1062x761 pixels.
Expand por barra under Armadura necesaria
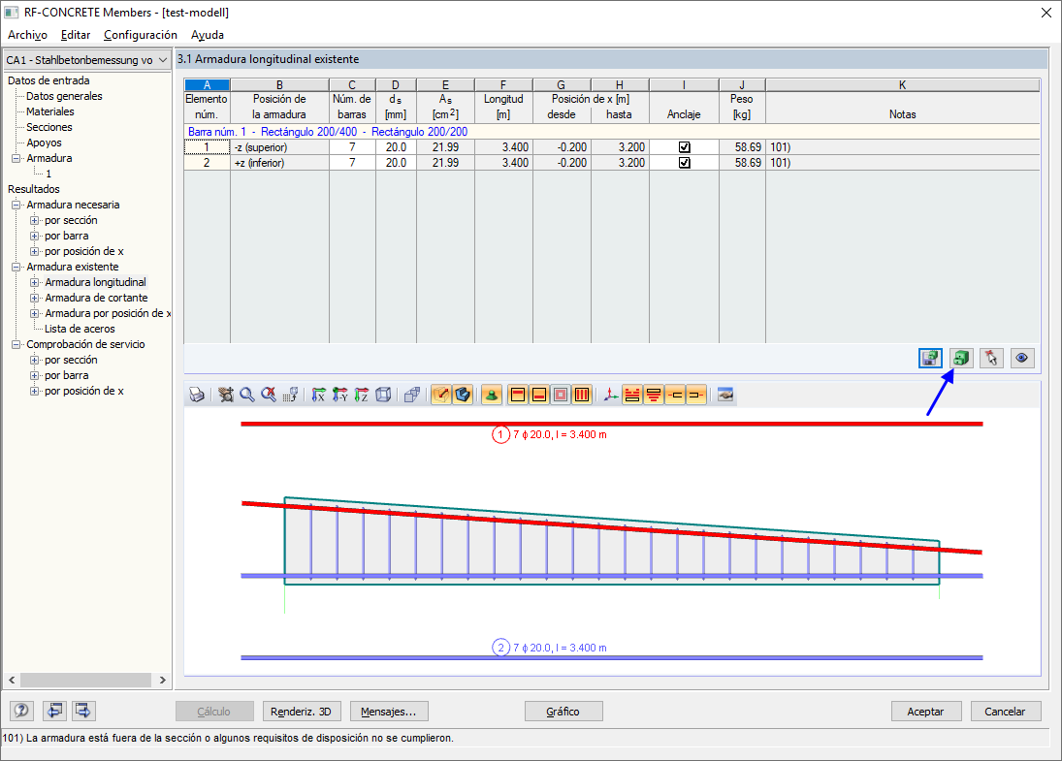pyautogui.click(x=34, y=237)
